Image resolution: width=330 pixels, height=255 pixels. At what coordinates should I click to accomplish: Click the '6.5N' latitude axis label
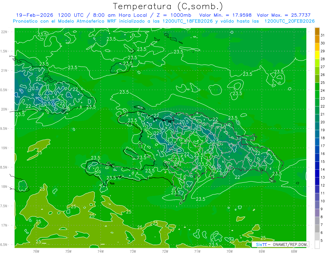(x=4, y=245)
